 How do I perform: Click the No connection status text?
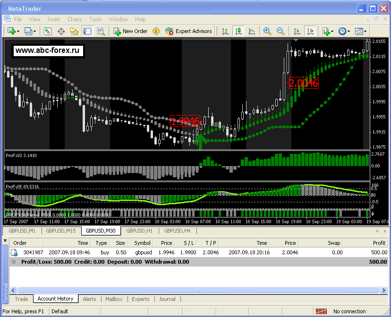click(349, 311)
